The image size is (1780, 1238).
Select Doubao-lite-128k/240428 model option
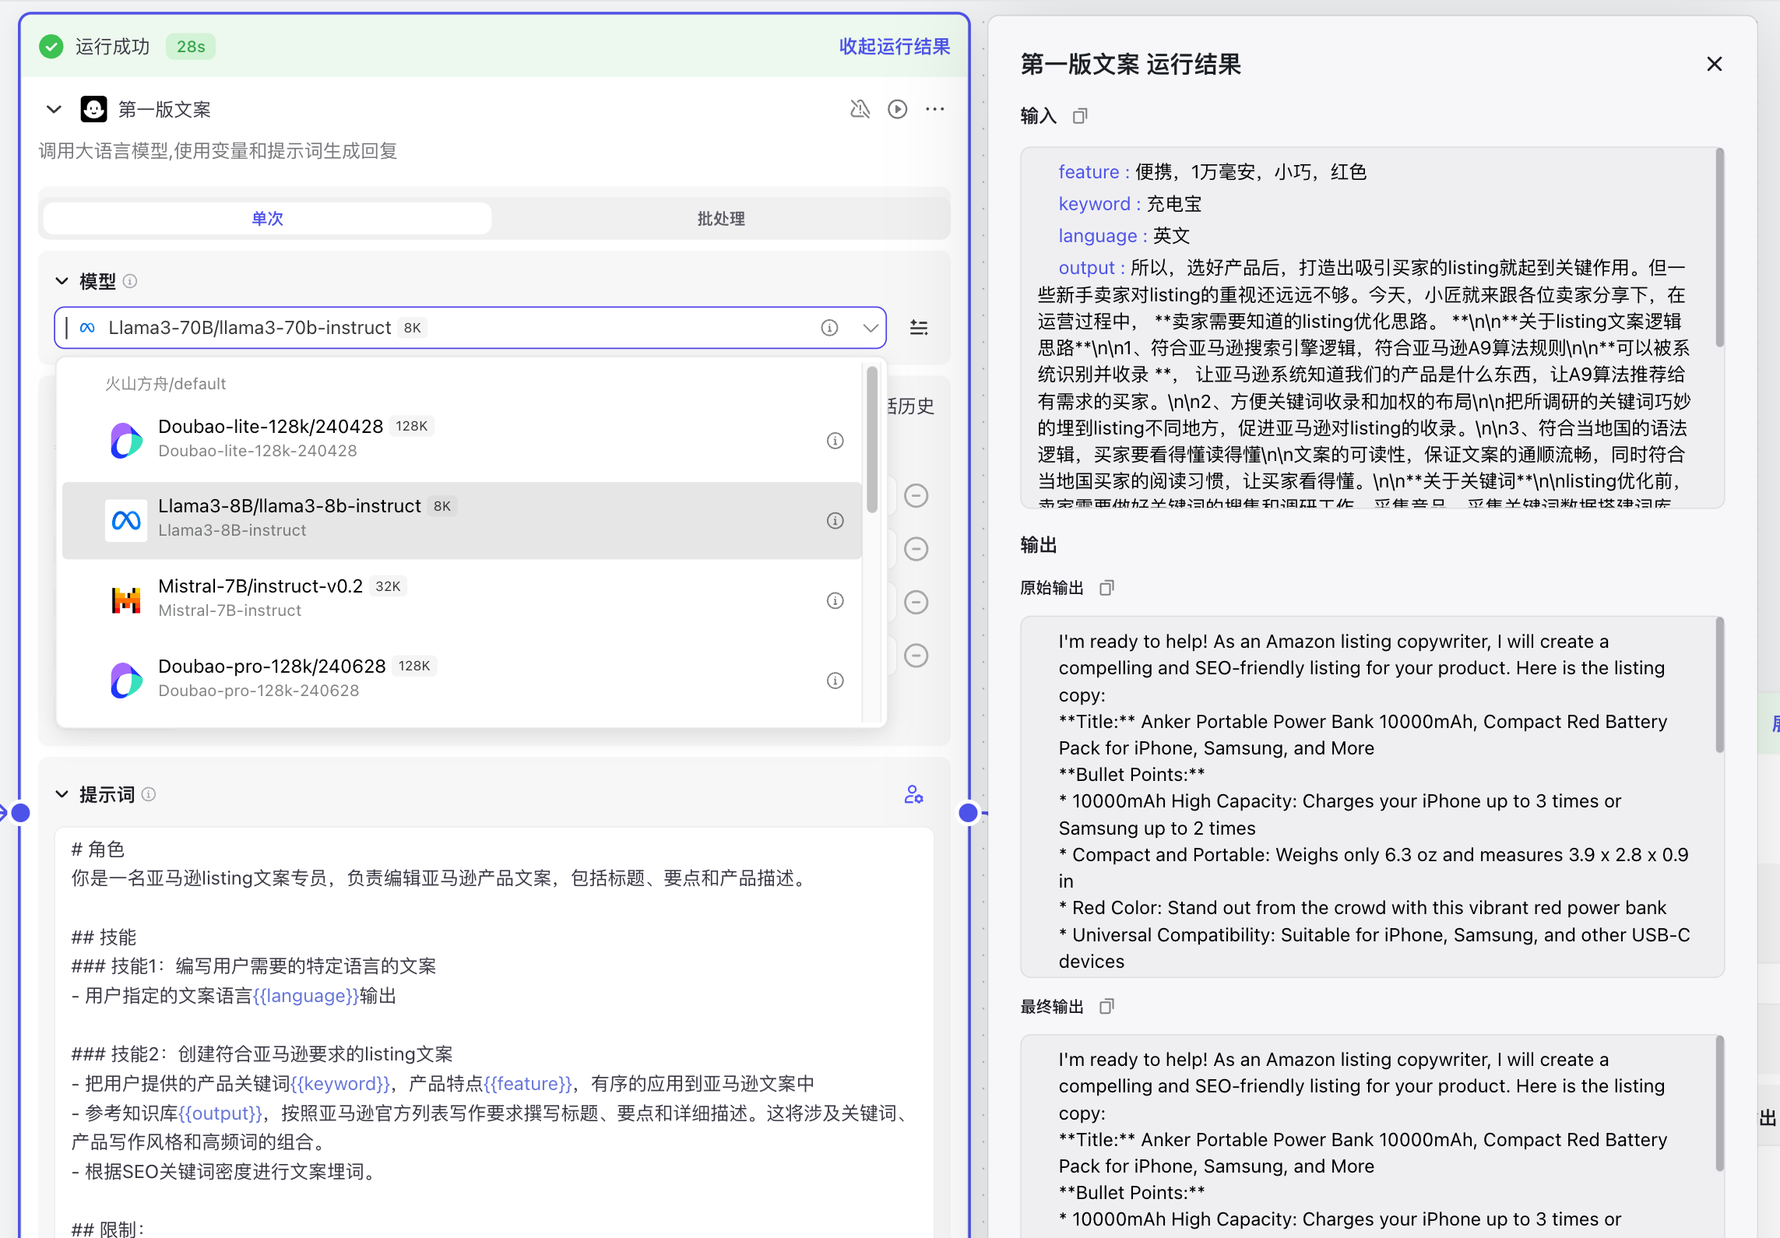462,440
